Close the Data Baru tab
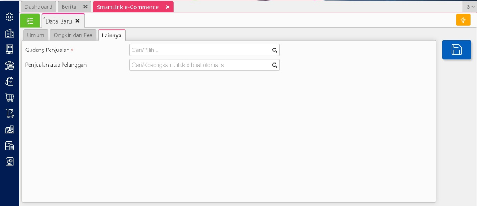Screen dimensions: 477x206 78,21
